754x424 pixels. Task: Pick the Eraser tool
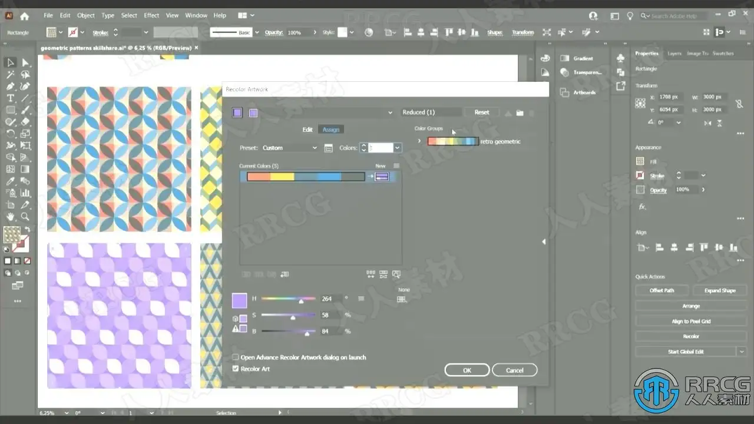25,122
